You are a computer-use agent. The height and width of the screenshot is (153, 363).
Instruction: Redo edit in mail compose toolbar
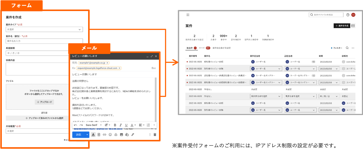coord(81,125)
